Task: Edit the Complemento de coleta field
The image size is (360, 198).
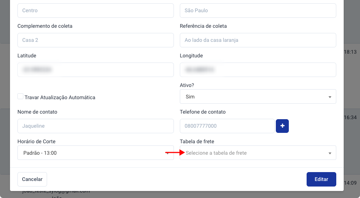Action: pyautogui.click(x=96, y=40)
